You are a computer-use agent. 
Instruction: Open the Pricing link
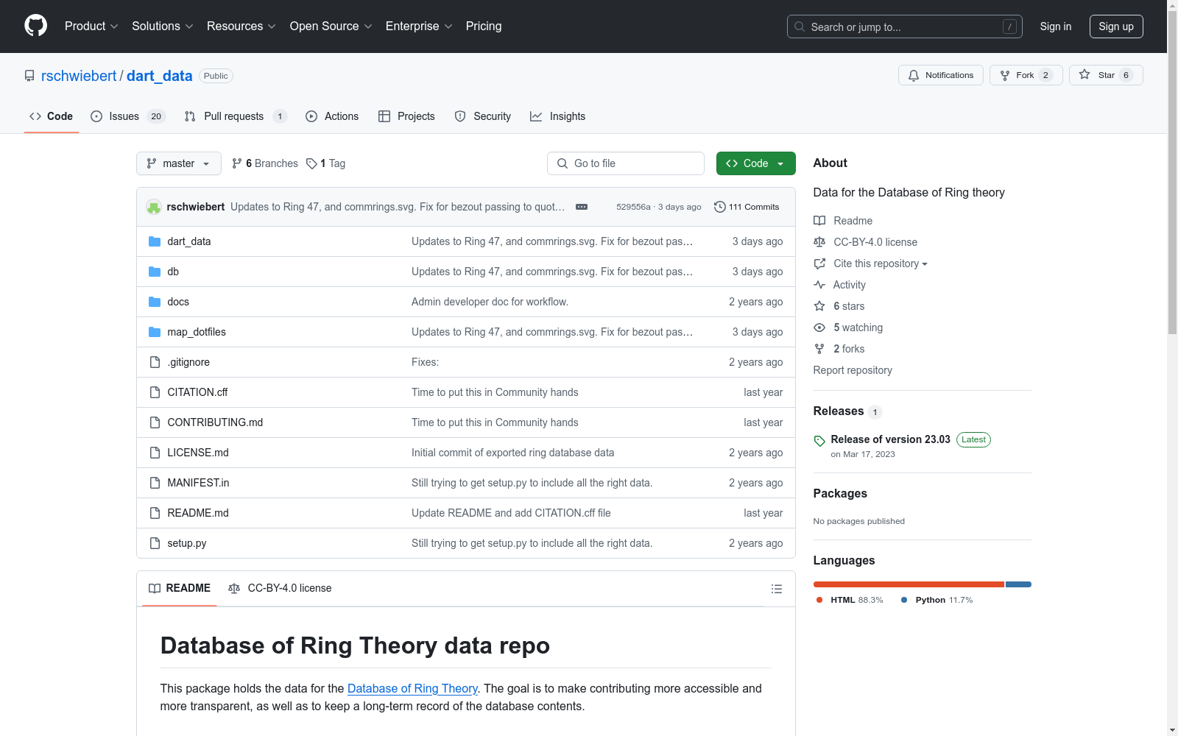[x=484, y=26]
